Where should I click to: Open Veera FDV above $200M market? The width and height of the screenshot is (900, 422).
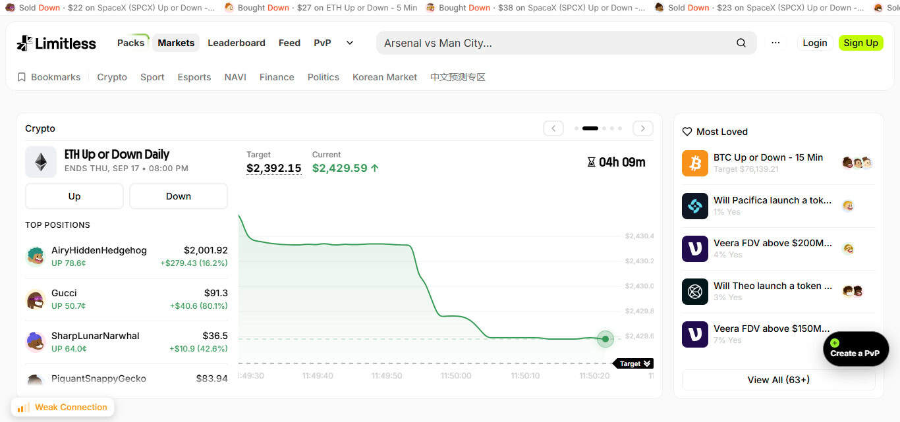(x=773, y=243)
